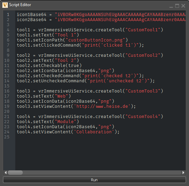189x186 pixels.
Task: Click the createTool("CustomTool1") line
Action: click(x=90, y=30)
